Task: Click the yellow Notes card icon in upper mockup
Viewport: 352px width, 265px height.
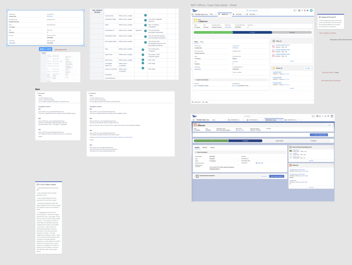Action: click(274, 68)
